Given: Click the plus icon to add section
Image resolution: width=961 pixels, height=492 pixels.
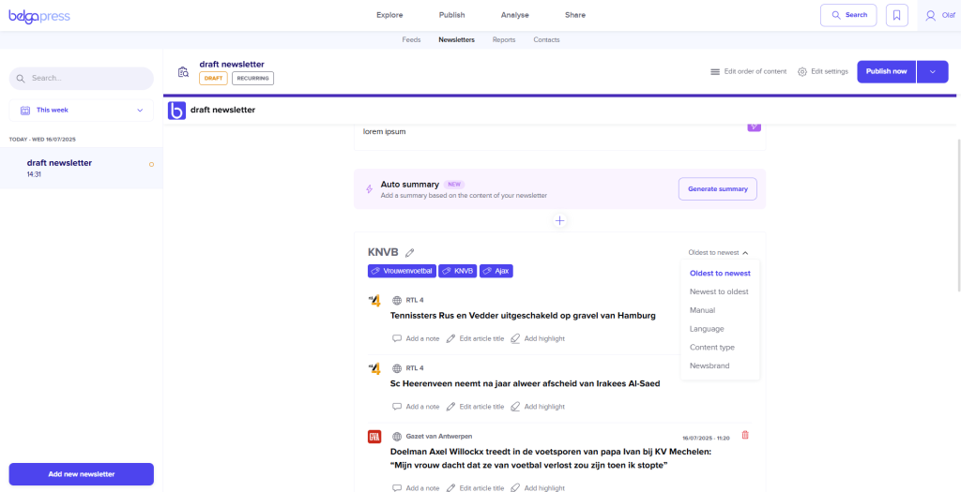Looking at the screenshot, I should tap(559, 220).
